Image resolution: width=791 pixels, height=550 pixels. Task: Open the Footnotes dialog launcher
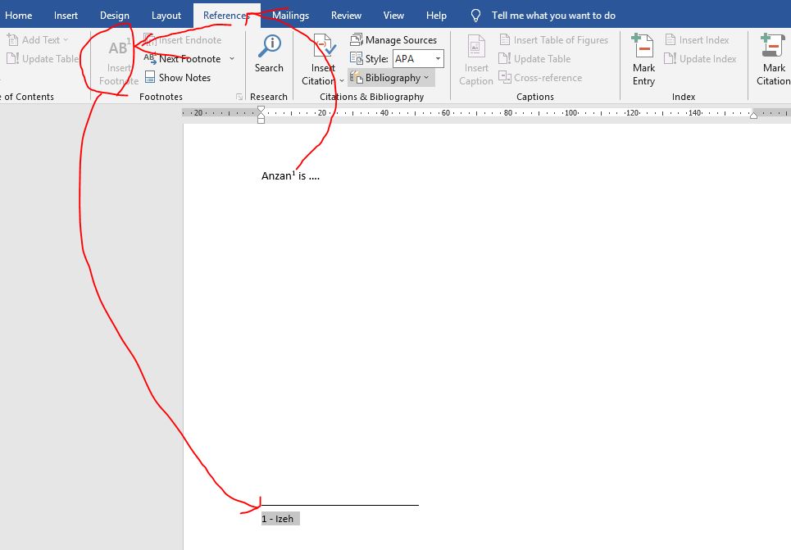[239, 97]
